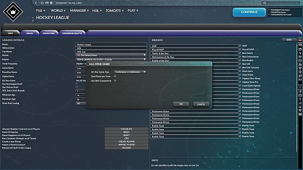Click the league Name input field
303x170 pixels.
tap(111, 45)
